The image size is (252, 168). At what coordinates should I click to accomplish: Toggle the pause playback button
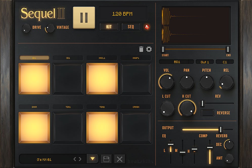coord(84,18)
